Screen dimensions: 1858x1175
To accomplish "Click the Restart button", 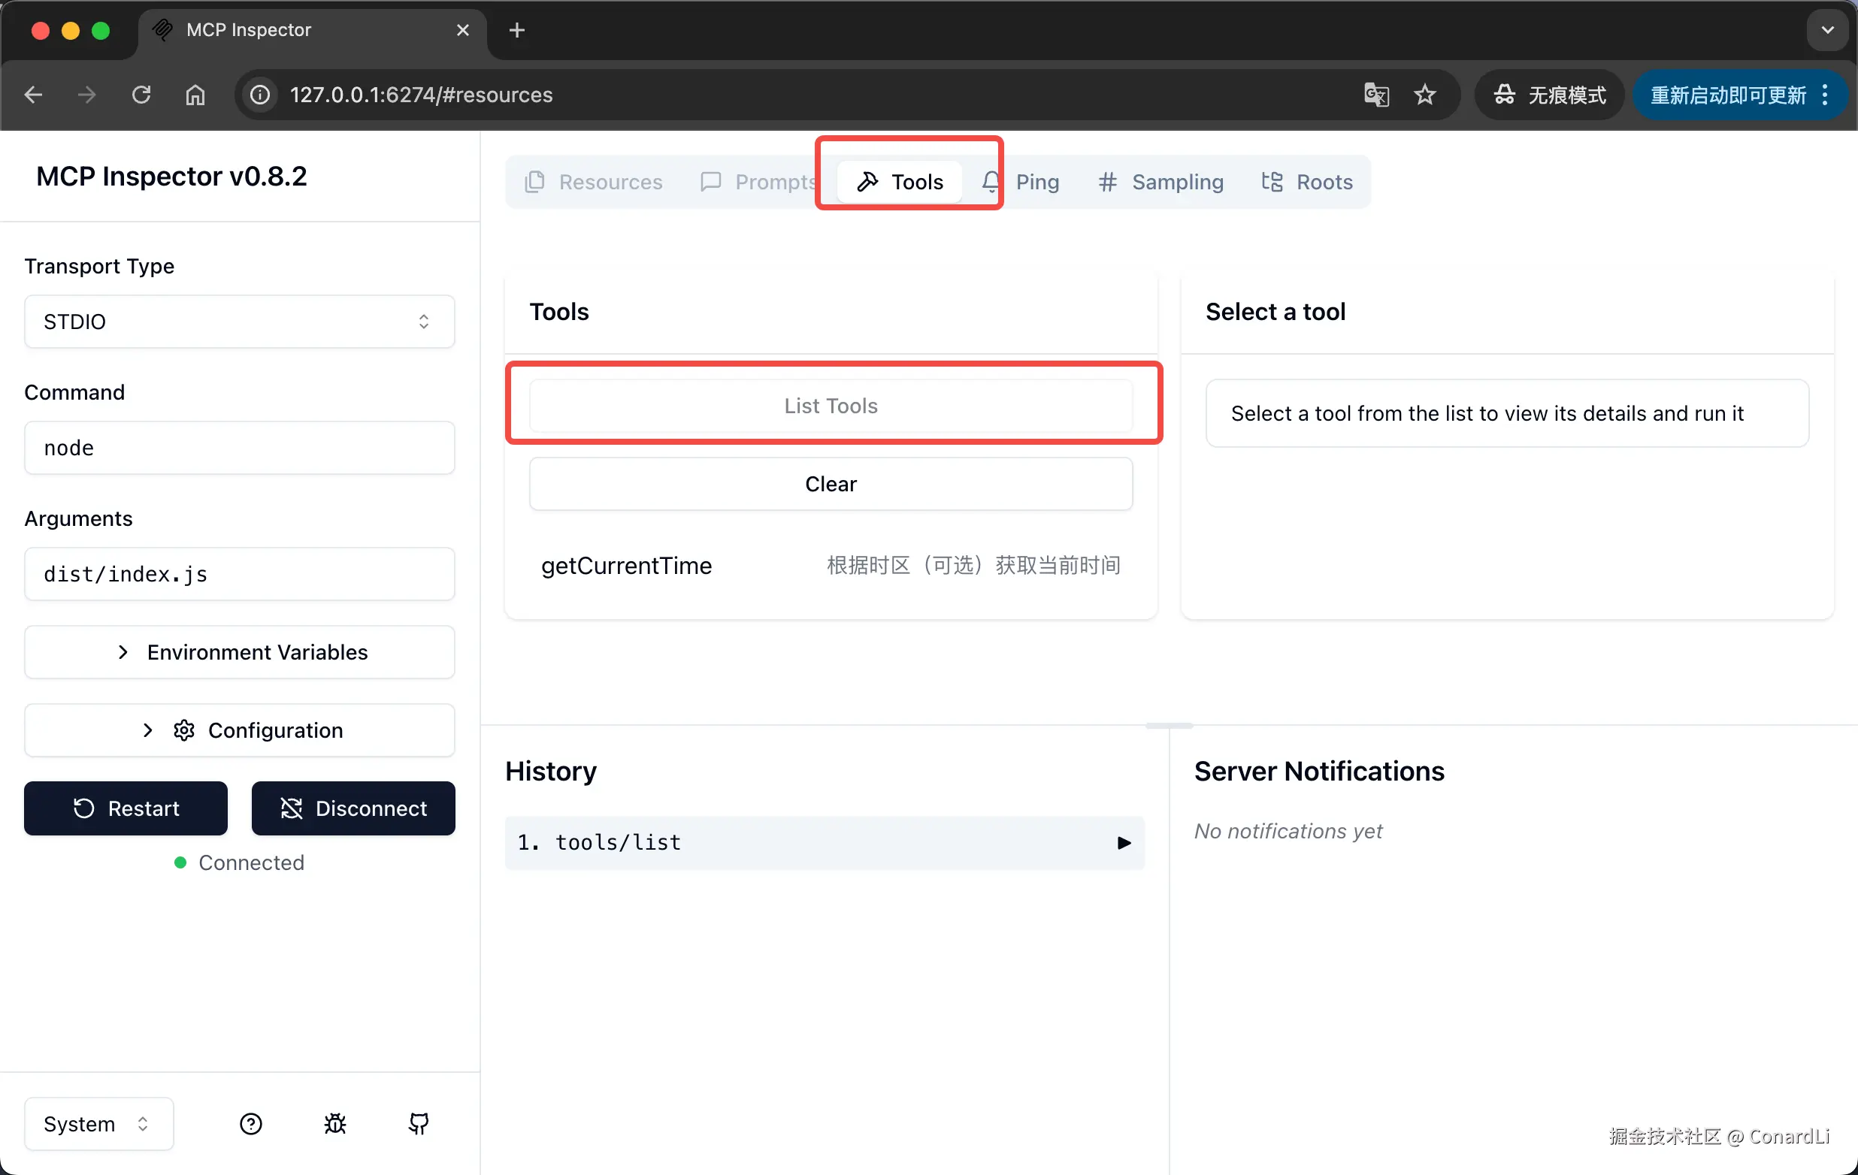I will (x=126, y=808).
